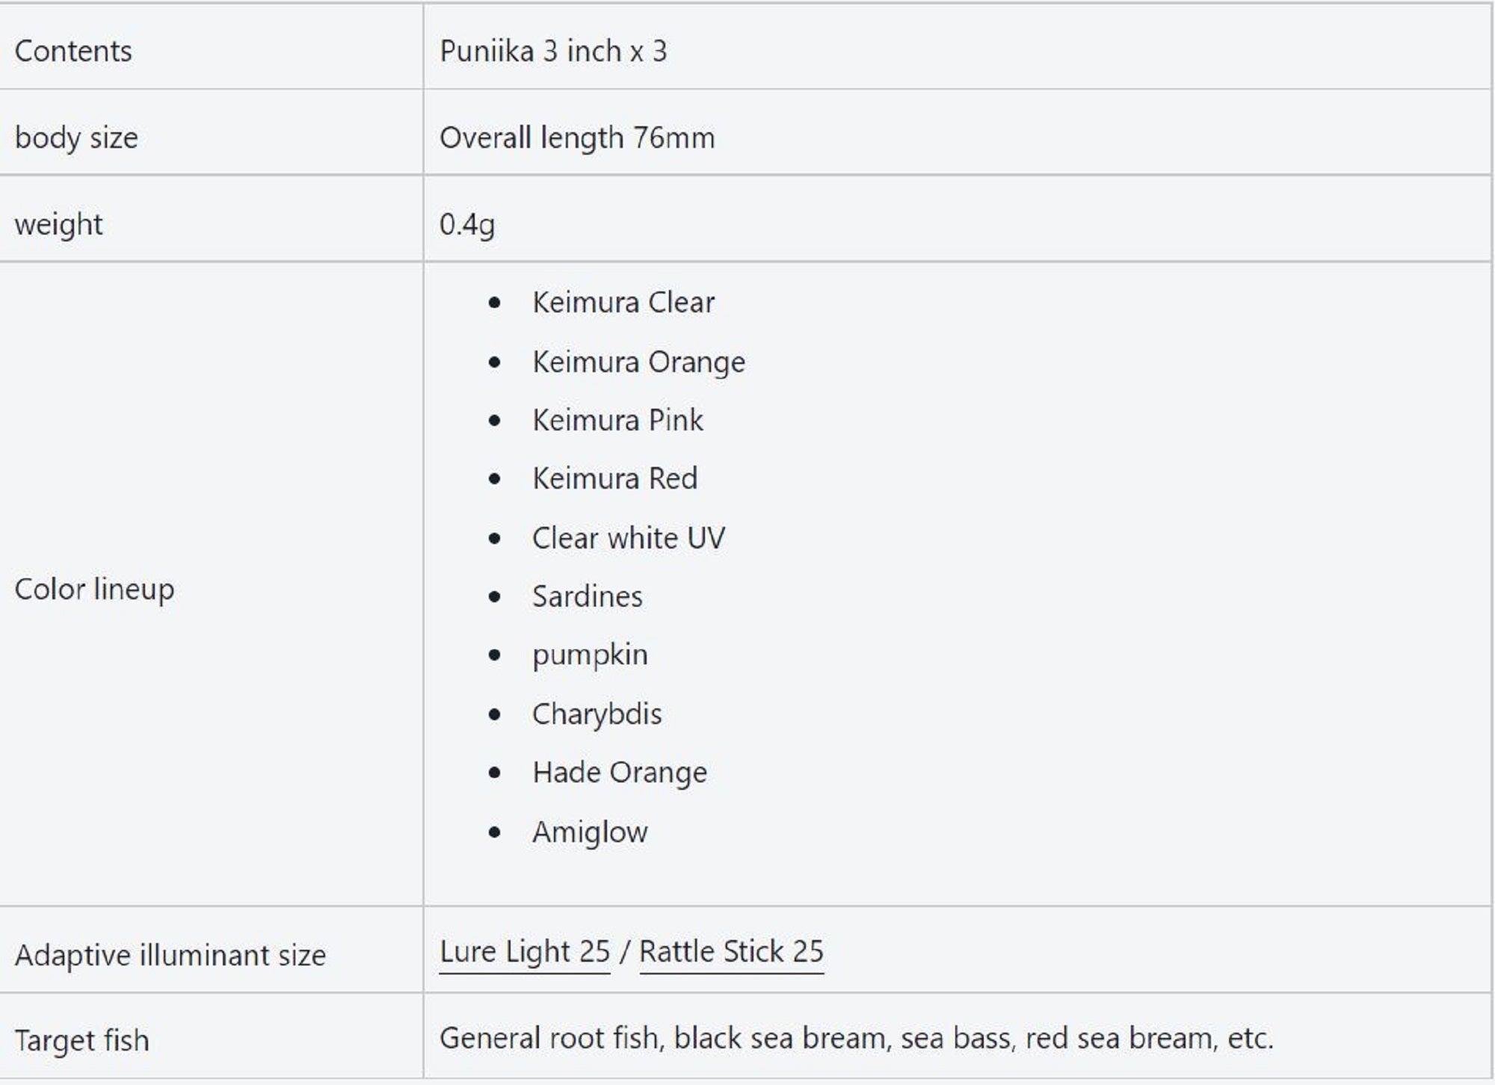Screen dimensions: 1495x1085
Task: Click the Puniika 3 inch x 3 text
Action: [553, 51]
